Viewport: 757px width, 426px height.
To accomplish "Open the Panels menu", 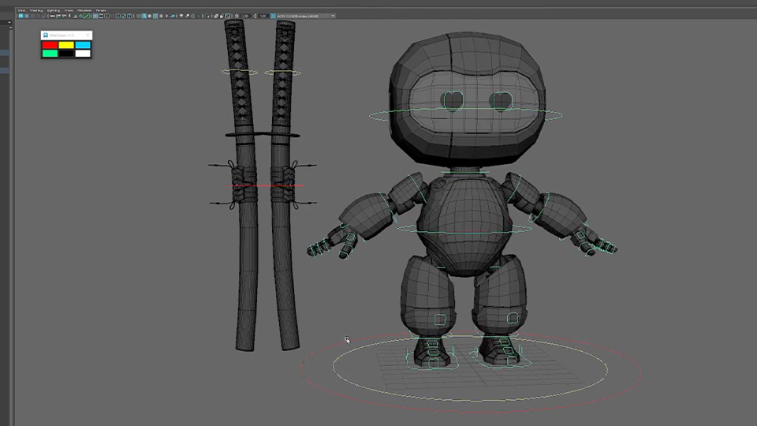I will click(101, 9).
